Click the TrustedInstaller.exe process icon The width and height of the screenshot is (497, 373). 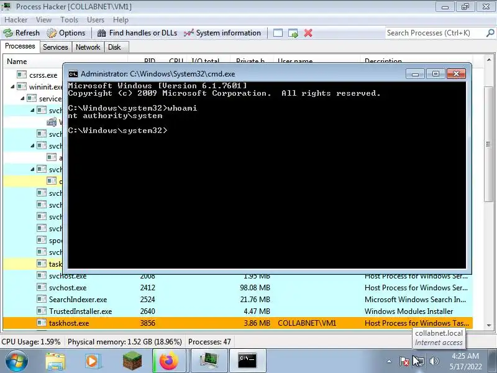coord(42,311)
